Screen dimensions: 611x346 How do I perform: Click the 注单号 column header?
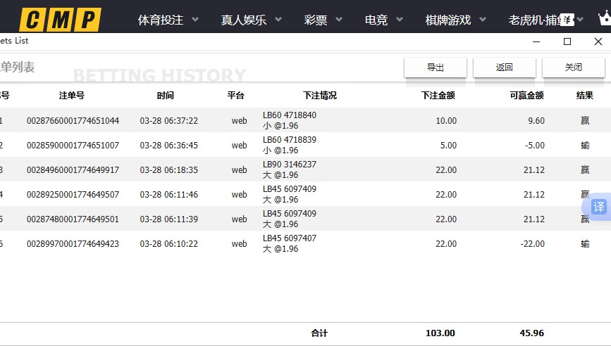point(72,96)
